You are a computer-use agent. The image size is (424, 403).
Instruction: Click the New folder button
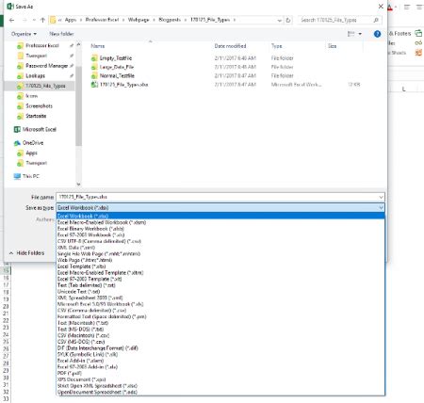tap(61, 34)
